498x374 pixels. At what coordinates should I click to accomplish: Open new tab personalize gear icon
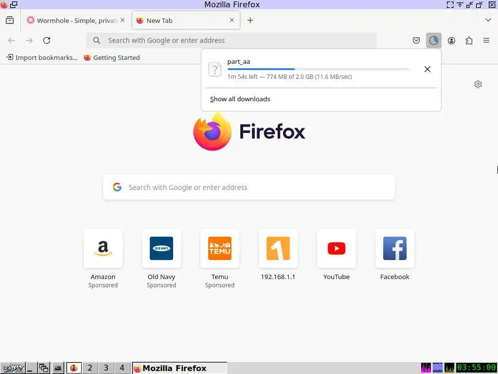click(x=478, y=84)
